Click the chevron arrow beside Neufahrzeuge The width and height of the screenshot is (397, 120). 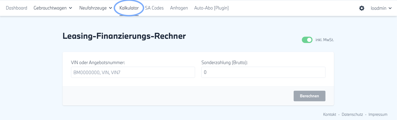tap(111, 8)
